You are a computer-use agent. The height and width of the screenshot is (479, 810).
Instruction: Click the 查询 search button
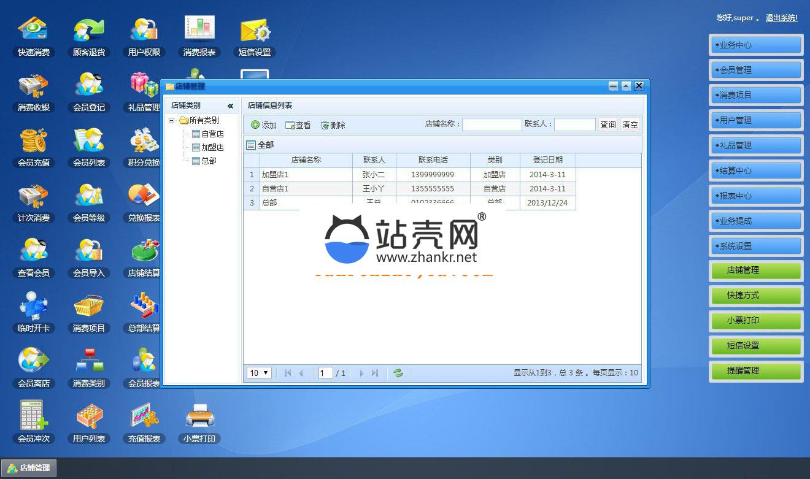pyautogui.click(x=607, y=125)
